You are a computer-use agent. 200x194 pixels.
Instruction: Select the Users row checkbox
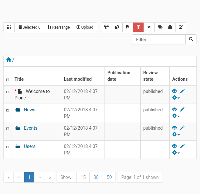tap(7, 147)
